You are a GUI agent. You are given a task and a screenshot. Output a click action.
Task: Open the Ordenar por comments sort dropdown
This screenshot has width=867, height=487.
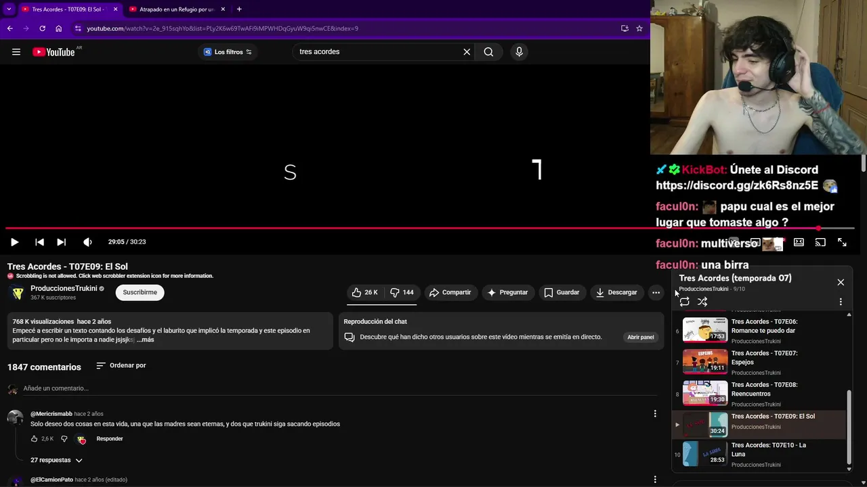121,365
